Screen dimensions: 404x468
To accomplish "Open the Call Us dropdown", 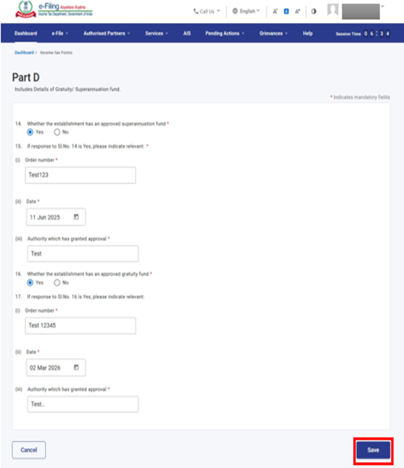I will (207, 11).
